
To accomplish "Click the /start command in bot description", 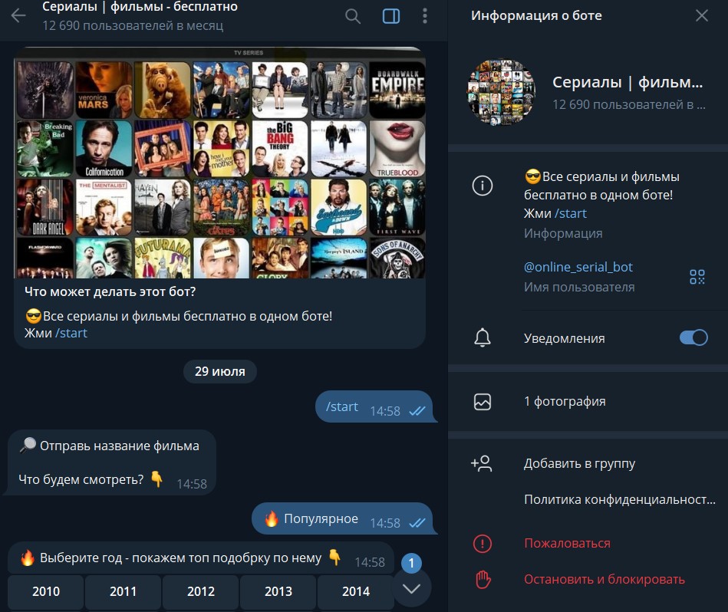I will 71,333.
